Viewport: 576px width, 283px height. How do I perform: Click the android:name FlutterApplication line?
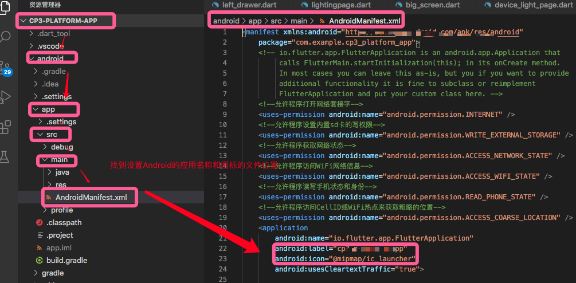pos(374,238)
